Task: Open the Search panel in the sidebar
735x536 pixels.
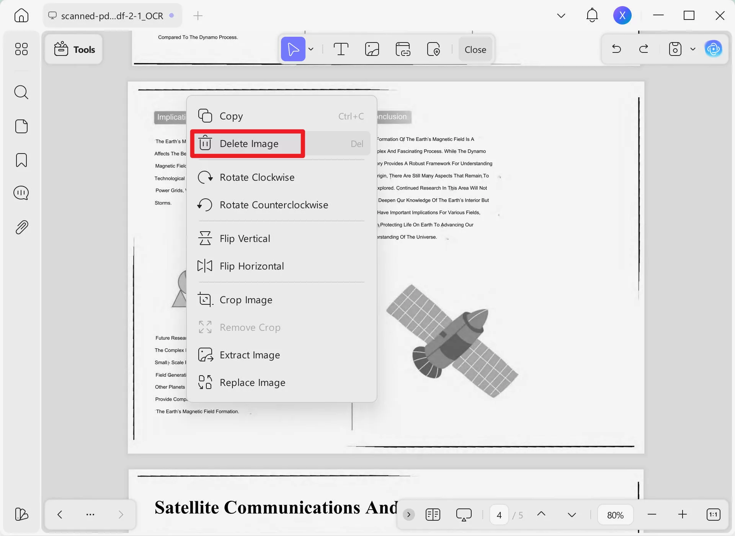Action: coord(21,92)
